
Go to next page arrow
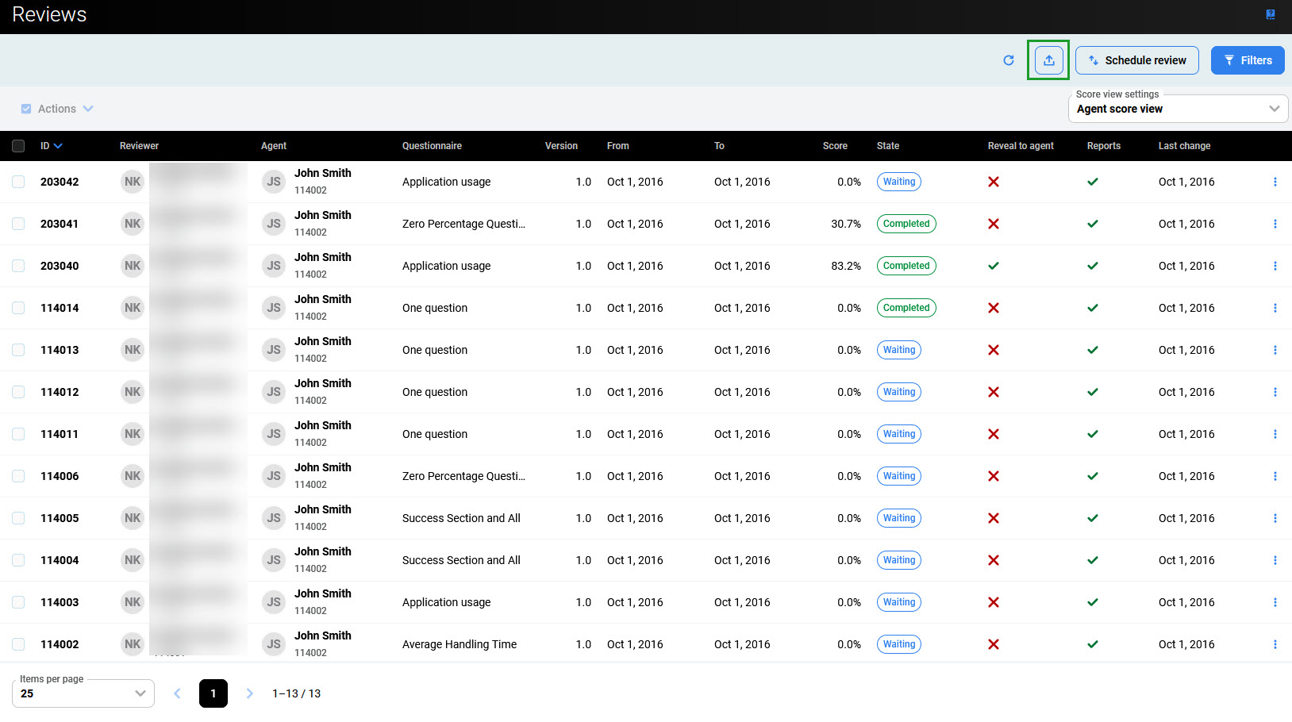point(249,693)
